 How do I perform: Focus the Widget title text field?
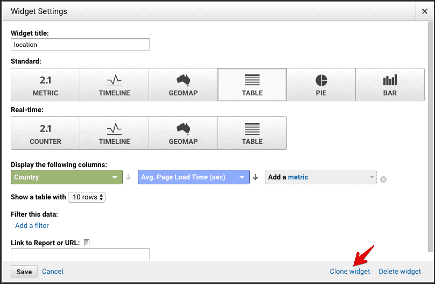coord(80,45)
